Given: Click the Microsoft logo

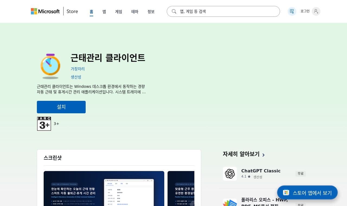Looking at the screenshot, I should 45,11.
